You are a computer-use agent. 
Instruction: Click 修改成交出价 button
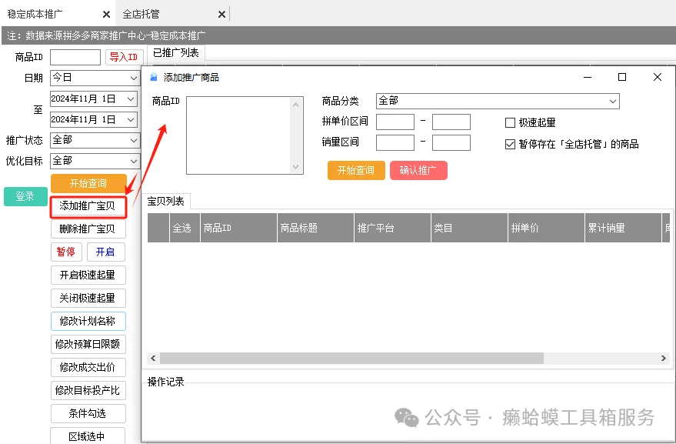pyautogui.click(x=88, y=367)
